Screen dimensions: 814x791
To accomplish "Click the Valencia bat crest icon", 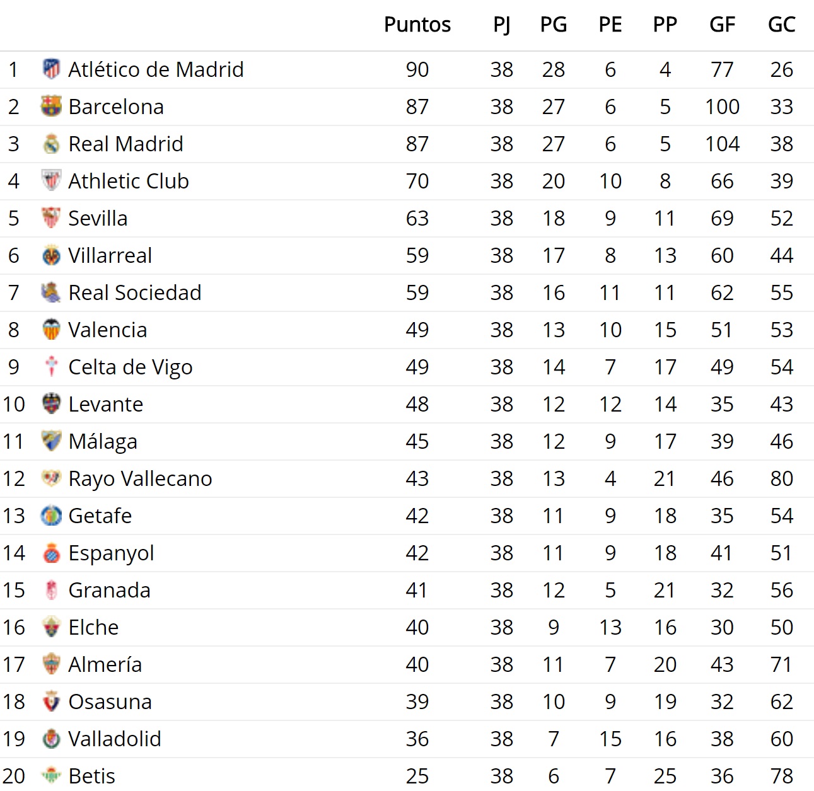I will (x=51, y=330).
